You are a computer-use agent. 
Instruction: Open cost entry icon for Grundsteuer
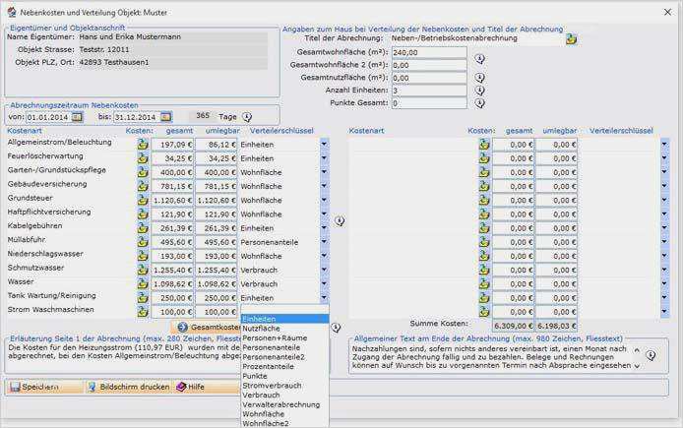click(x=143, y=201)
